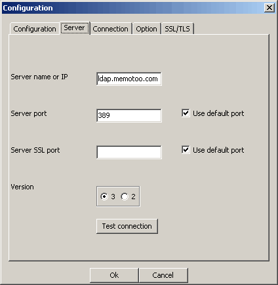
Task: Click the Server name or IP label
Action: (39, 77)
